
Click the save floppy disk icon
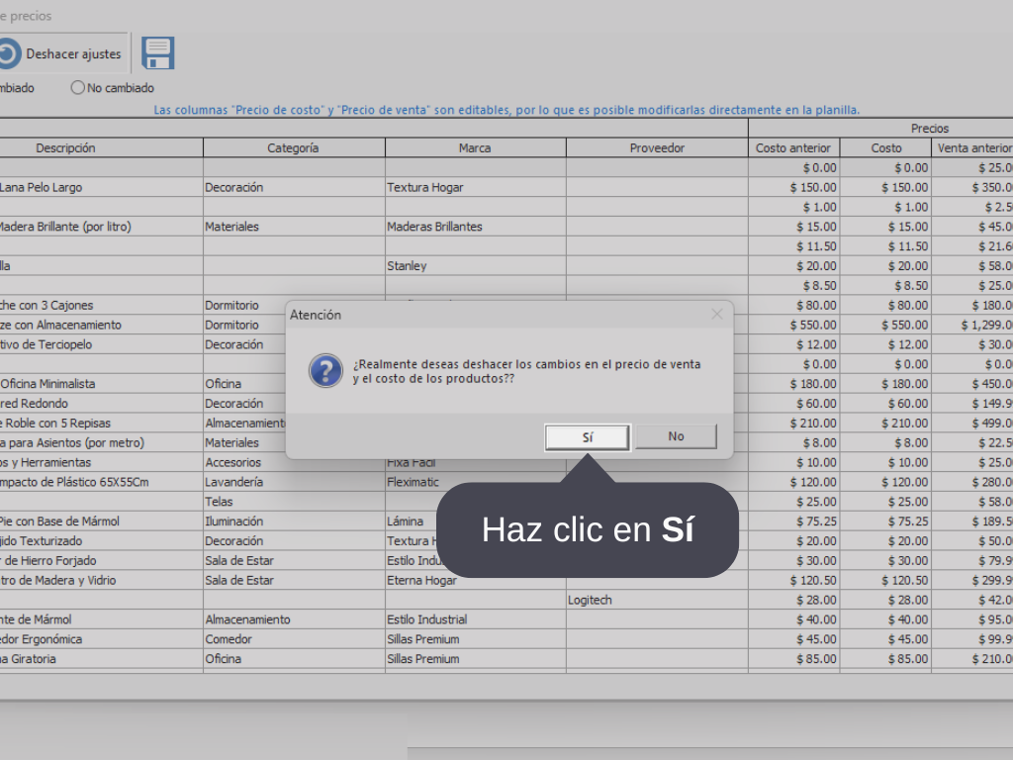[x=158, y=53]
